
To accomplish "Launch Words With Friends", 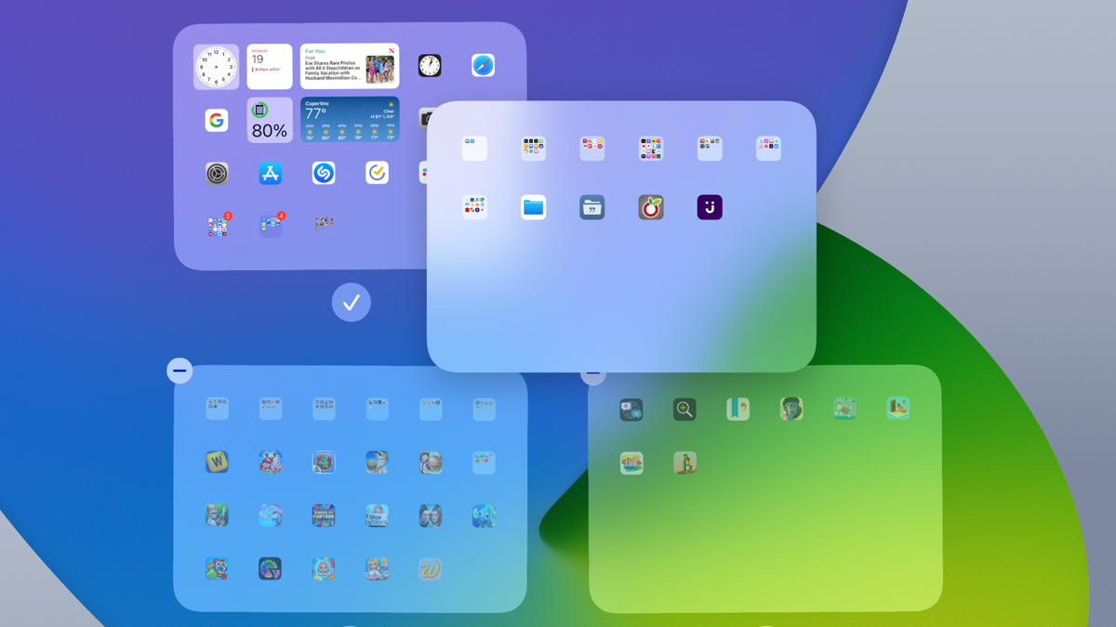I will click(x=217, y=462).
